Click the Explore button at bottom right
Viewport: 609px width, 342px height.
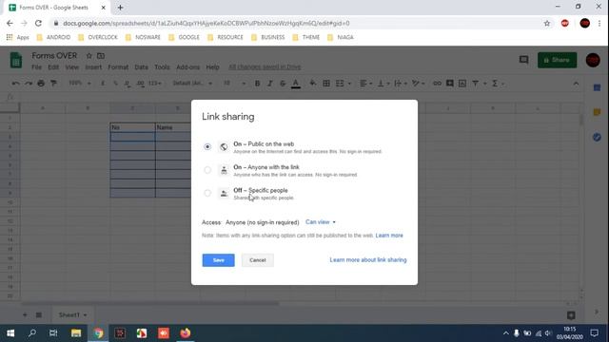[x=571, y=315]
